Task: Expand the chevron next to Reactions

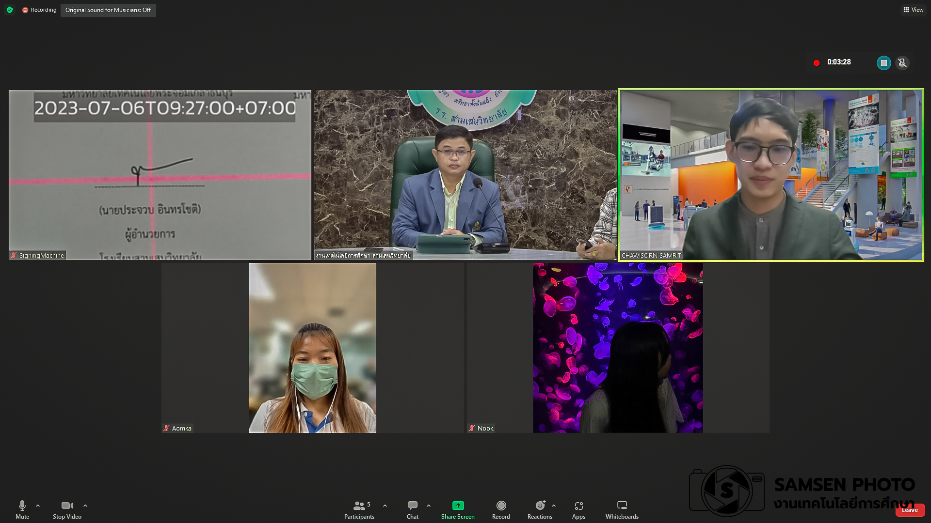Action: (x=554, y=506)
